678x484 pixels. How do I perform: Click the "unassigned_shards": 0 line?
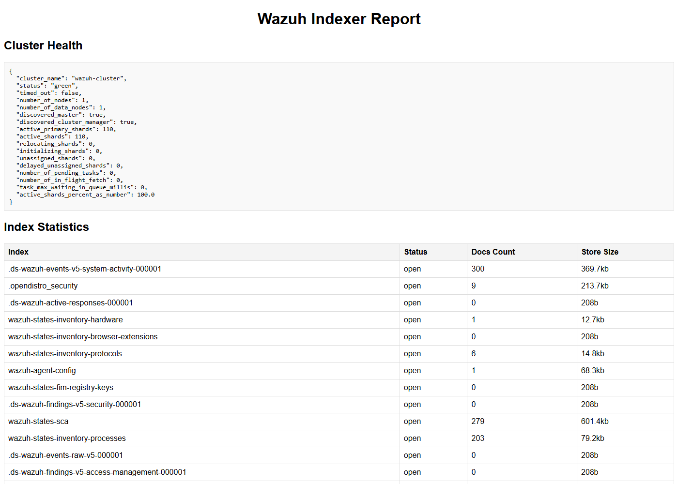pos(56,158)
